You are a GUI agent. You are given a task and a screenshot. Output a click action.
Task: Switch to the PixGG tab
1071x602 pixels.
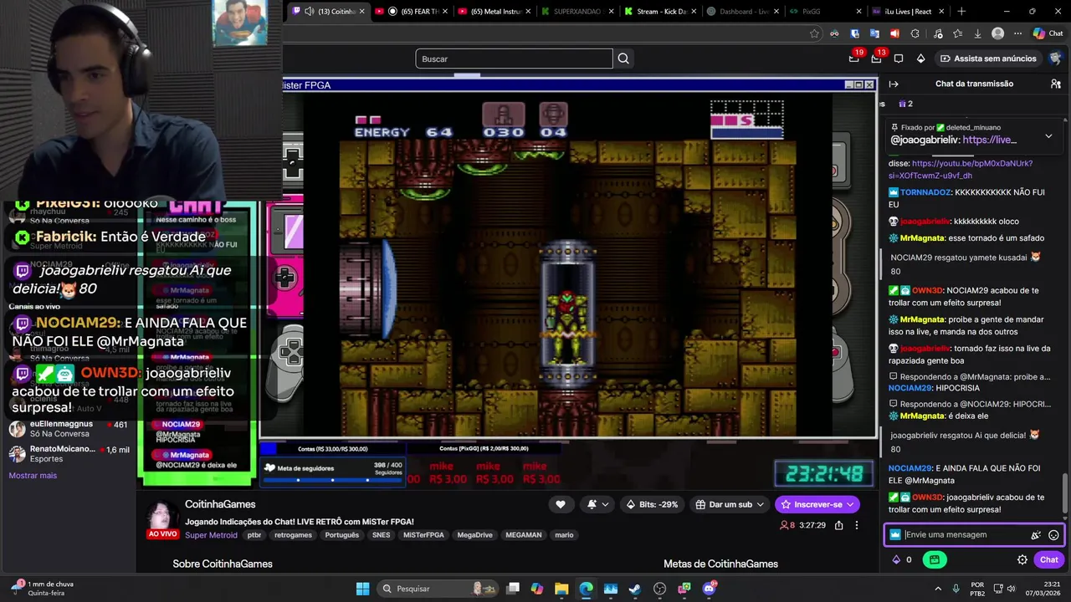click(824, 12)
